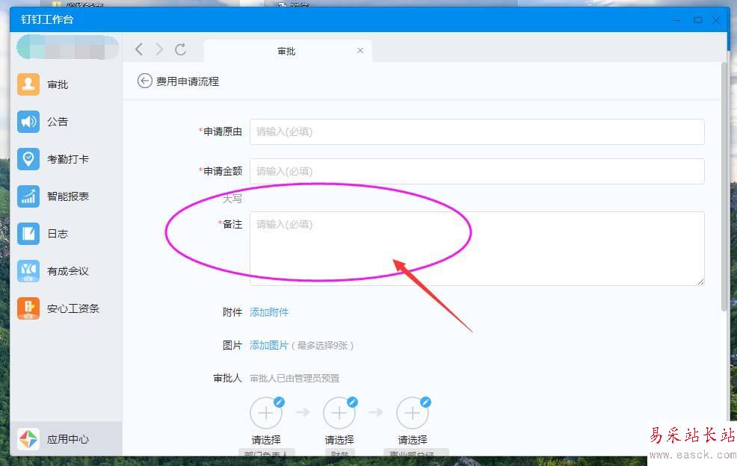This screenshot has height=466, width=737.
Task: Select 智能报表 menu label in sidebar
Action: point(68,196)
